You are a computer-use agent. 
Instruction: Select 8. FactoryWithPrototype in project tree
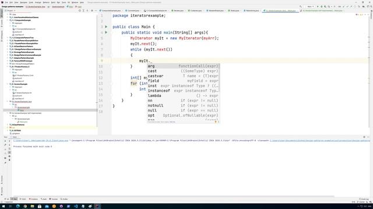[x=22, y=61]
